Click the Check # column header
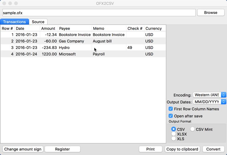 click(135, 28)
